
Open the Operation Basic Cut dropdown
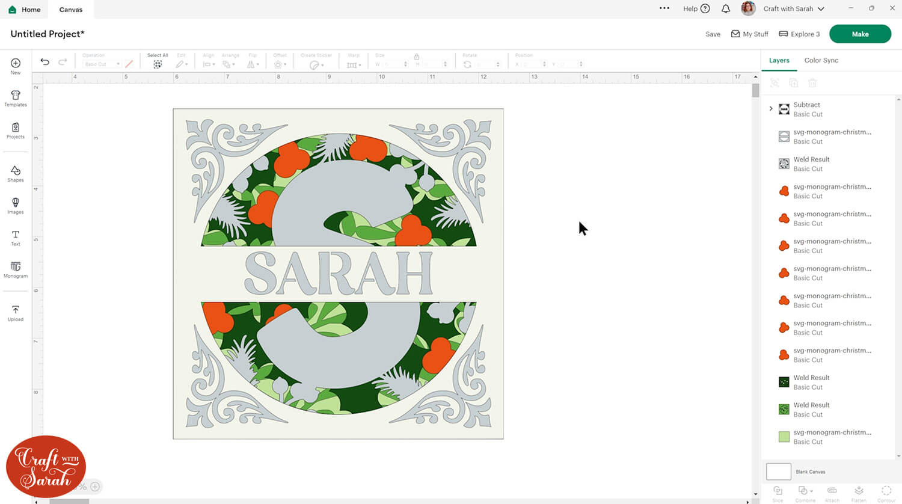[102, 64]
